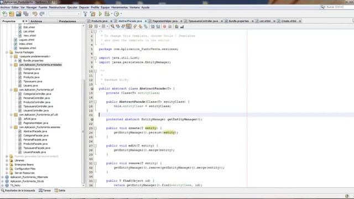Viewport: 354px width, 199px height.
Task: Open the Archivo menu
Action: tap(5, 7)
